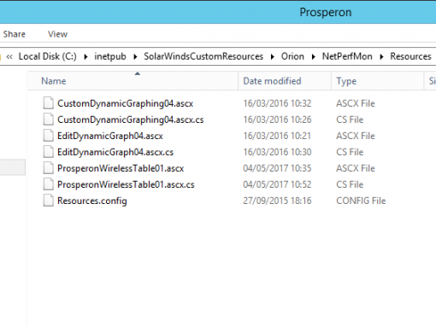Screen dimensions: 436x326
Task: Click date 27/09/2015 18:16
Action: click(277, 201)
